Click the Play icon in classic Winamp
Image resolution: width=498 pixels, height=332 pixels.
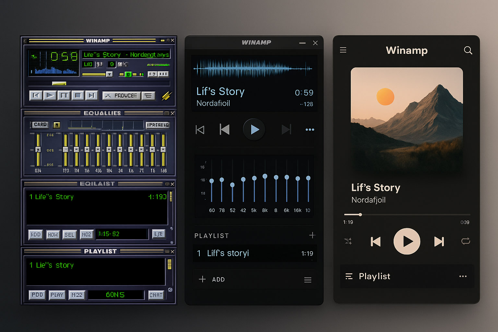(x=50, y=95)
